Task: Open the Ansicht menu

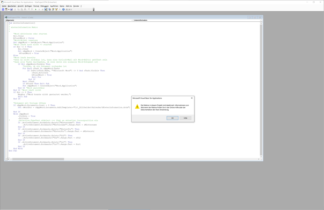Action: point(21,6)
